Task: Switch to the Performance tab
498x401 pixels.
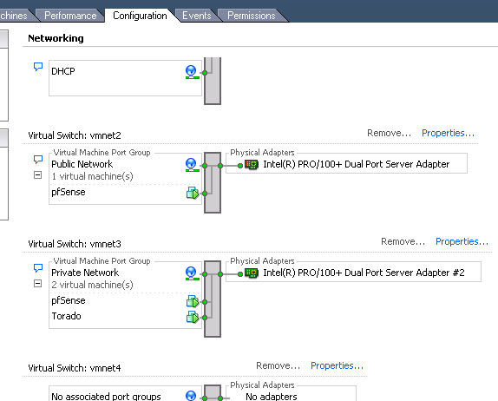Action: click(70, 16)
